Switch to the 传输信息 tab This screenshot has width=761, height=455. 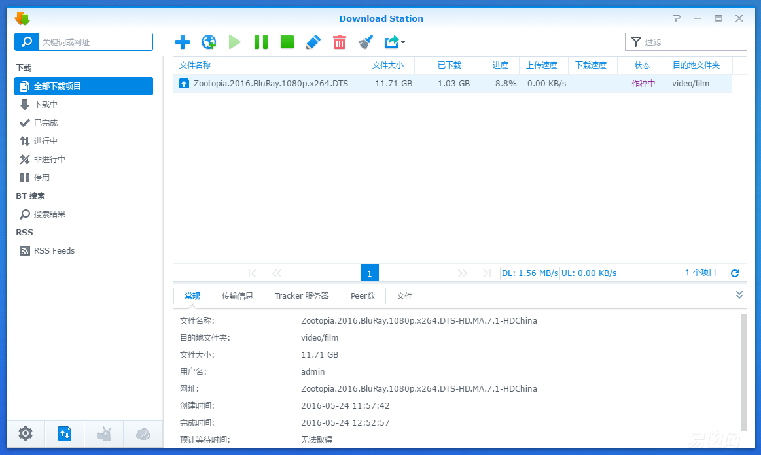tap(238, 296)
